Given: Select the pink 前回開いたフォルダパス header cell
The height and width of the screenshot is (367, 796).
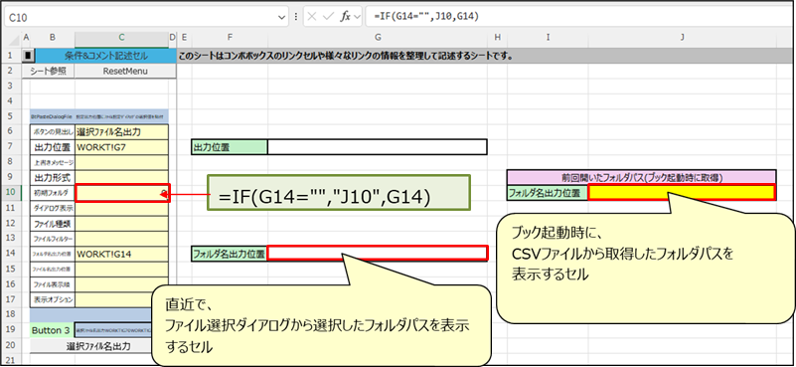Looking at the screenshot, I should 642,177.
